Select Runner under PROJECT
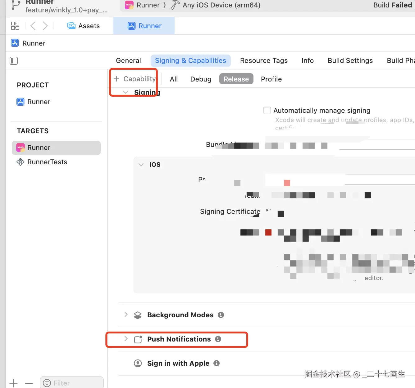This screenshot has width=415, height=388. click(39, 102)
